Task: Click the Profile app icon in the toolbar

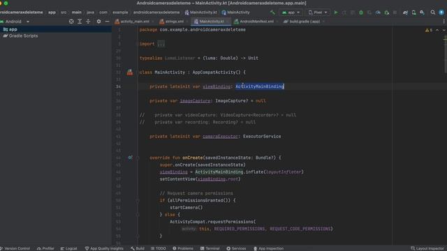Action: 378,13
